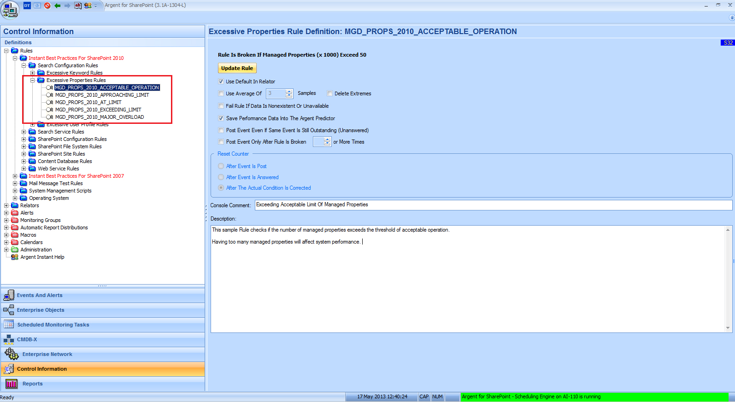Image resolution: width=735 pixels, height=402 pixels.
Task: Click the two-people users icon in toolbar
Action: (x=88, y=6)
